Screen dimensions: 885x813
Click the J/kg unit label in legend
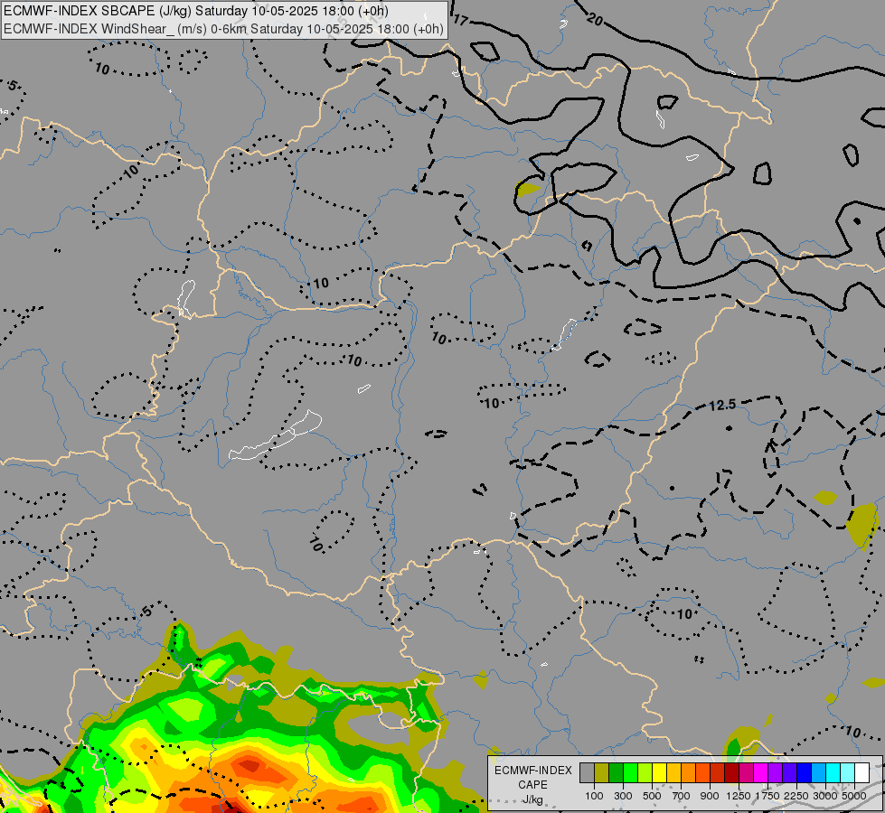(532, 799)
